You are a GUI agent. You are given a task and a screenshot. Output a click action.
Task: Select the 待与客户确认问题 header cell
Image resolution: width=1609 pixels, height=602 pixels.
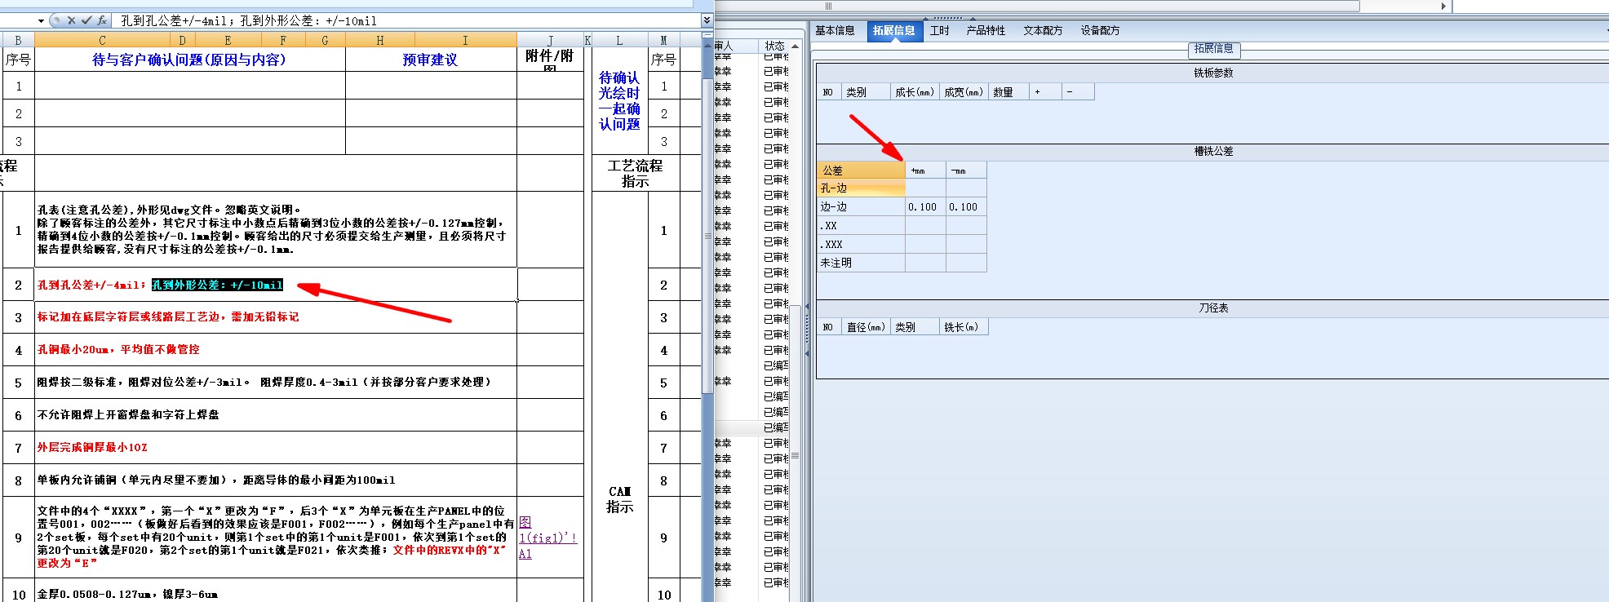189,60
